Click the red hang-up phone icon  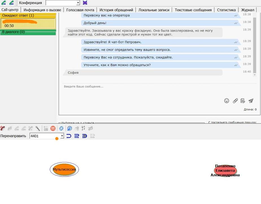[3, 128]
